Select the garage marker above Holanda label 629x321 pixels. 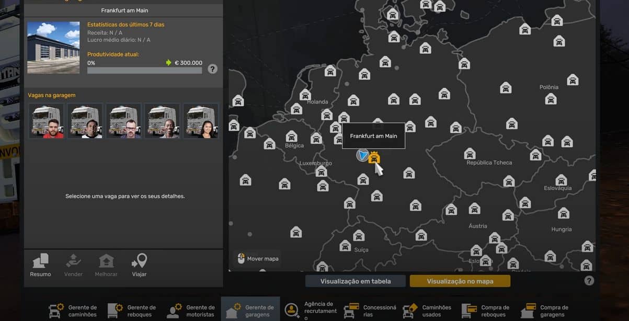(305, 95)
